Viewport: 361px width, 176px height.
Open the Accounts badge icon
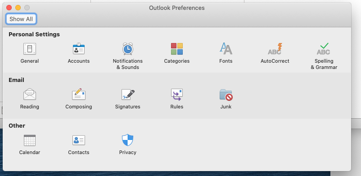tap(78, 48)
